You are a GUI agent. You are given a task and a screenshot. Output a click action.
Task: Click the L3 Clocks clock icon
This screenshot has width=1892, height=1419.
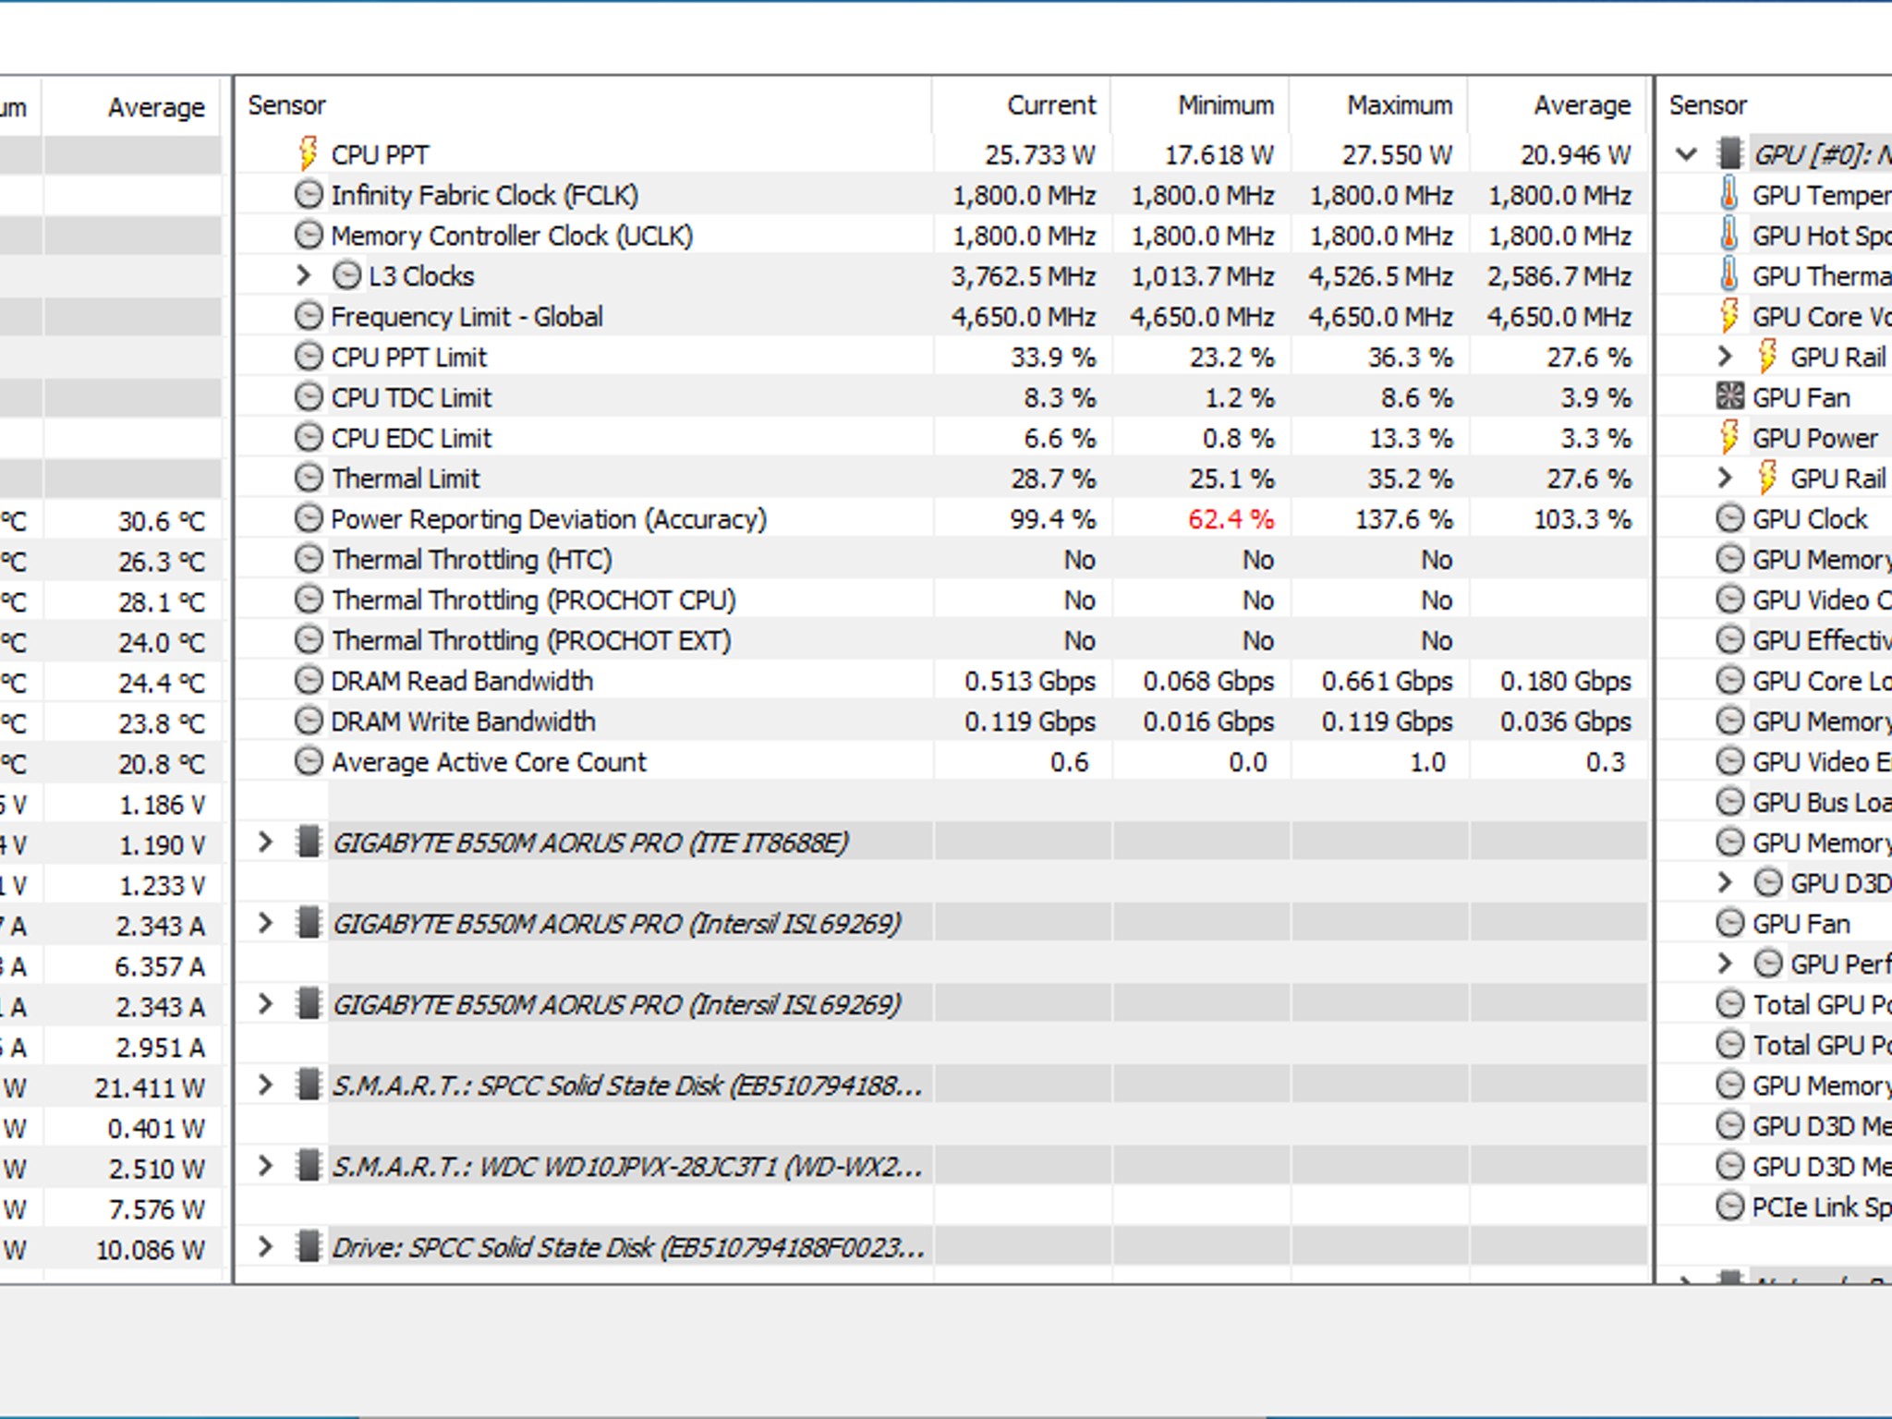(x=346, y=275)
